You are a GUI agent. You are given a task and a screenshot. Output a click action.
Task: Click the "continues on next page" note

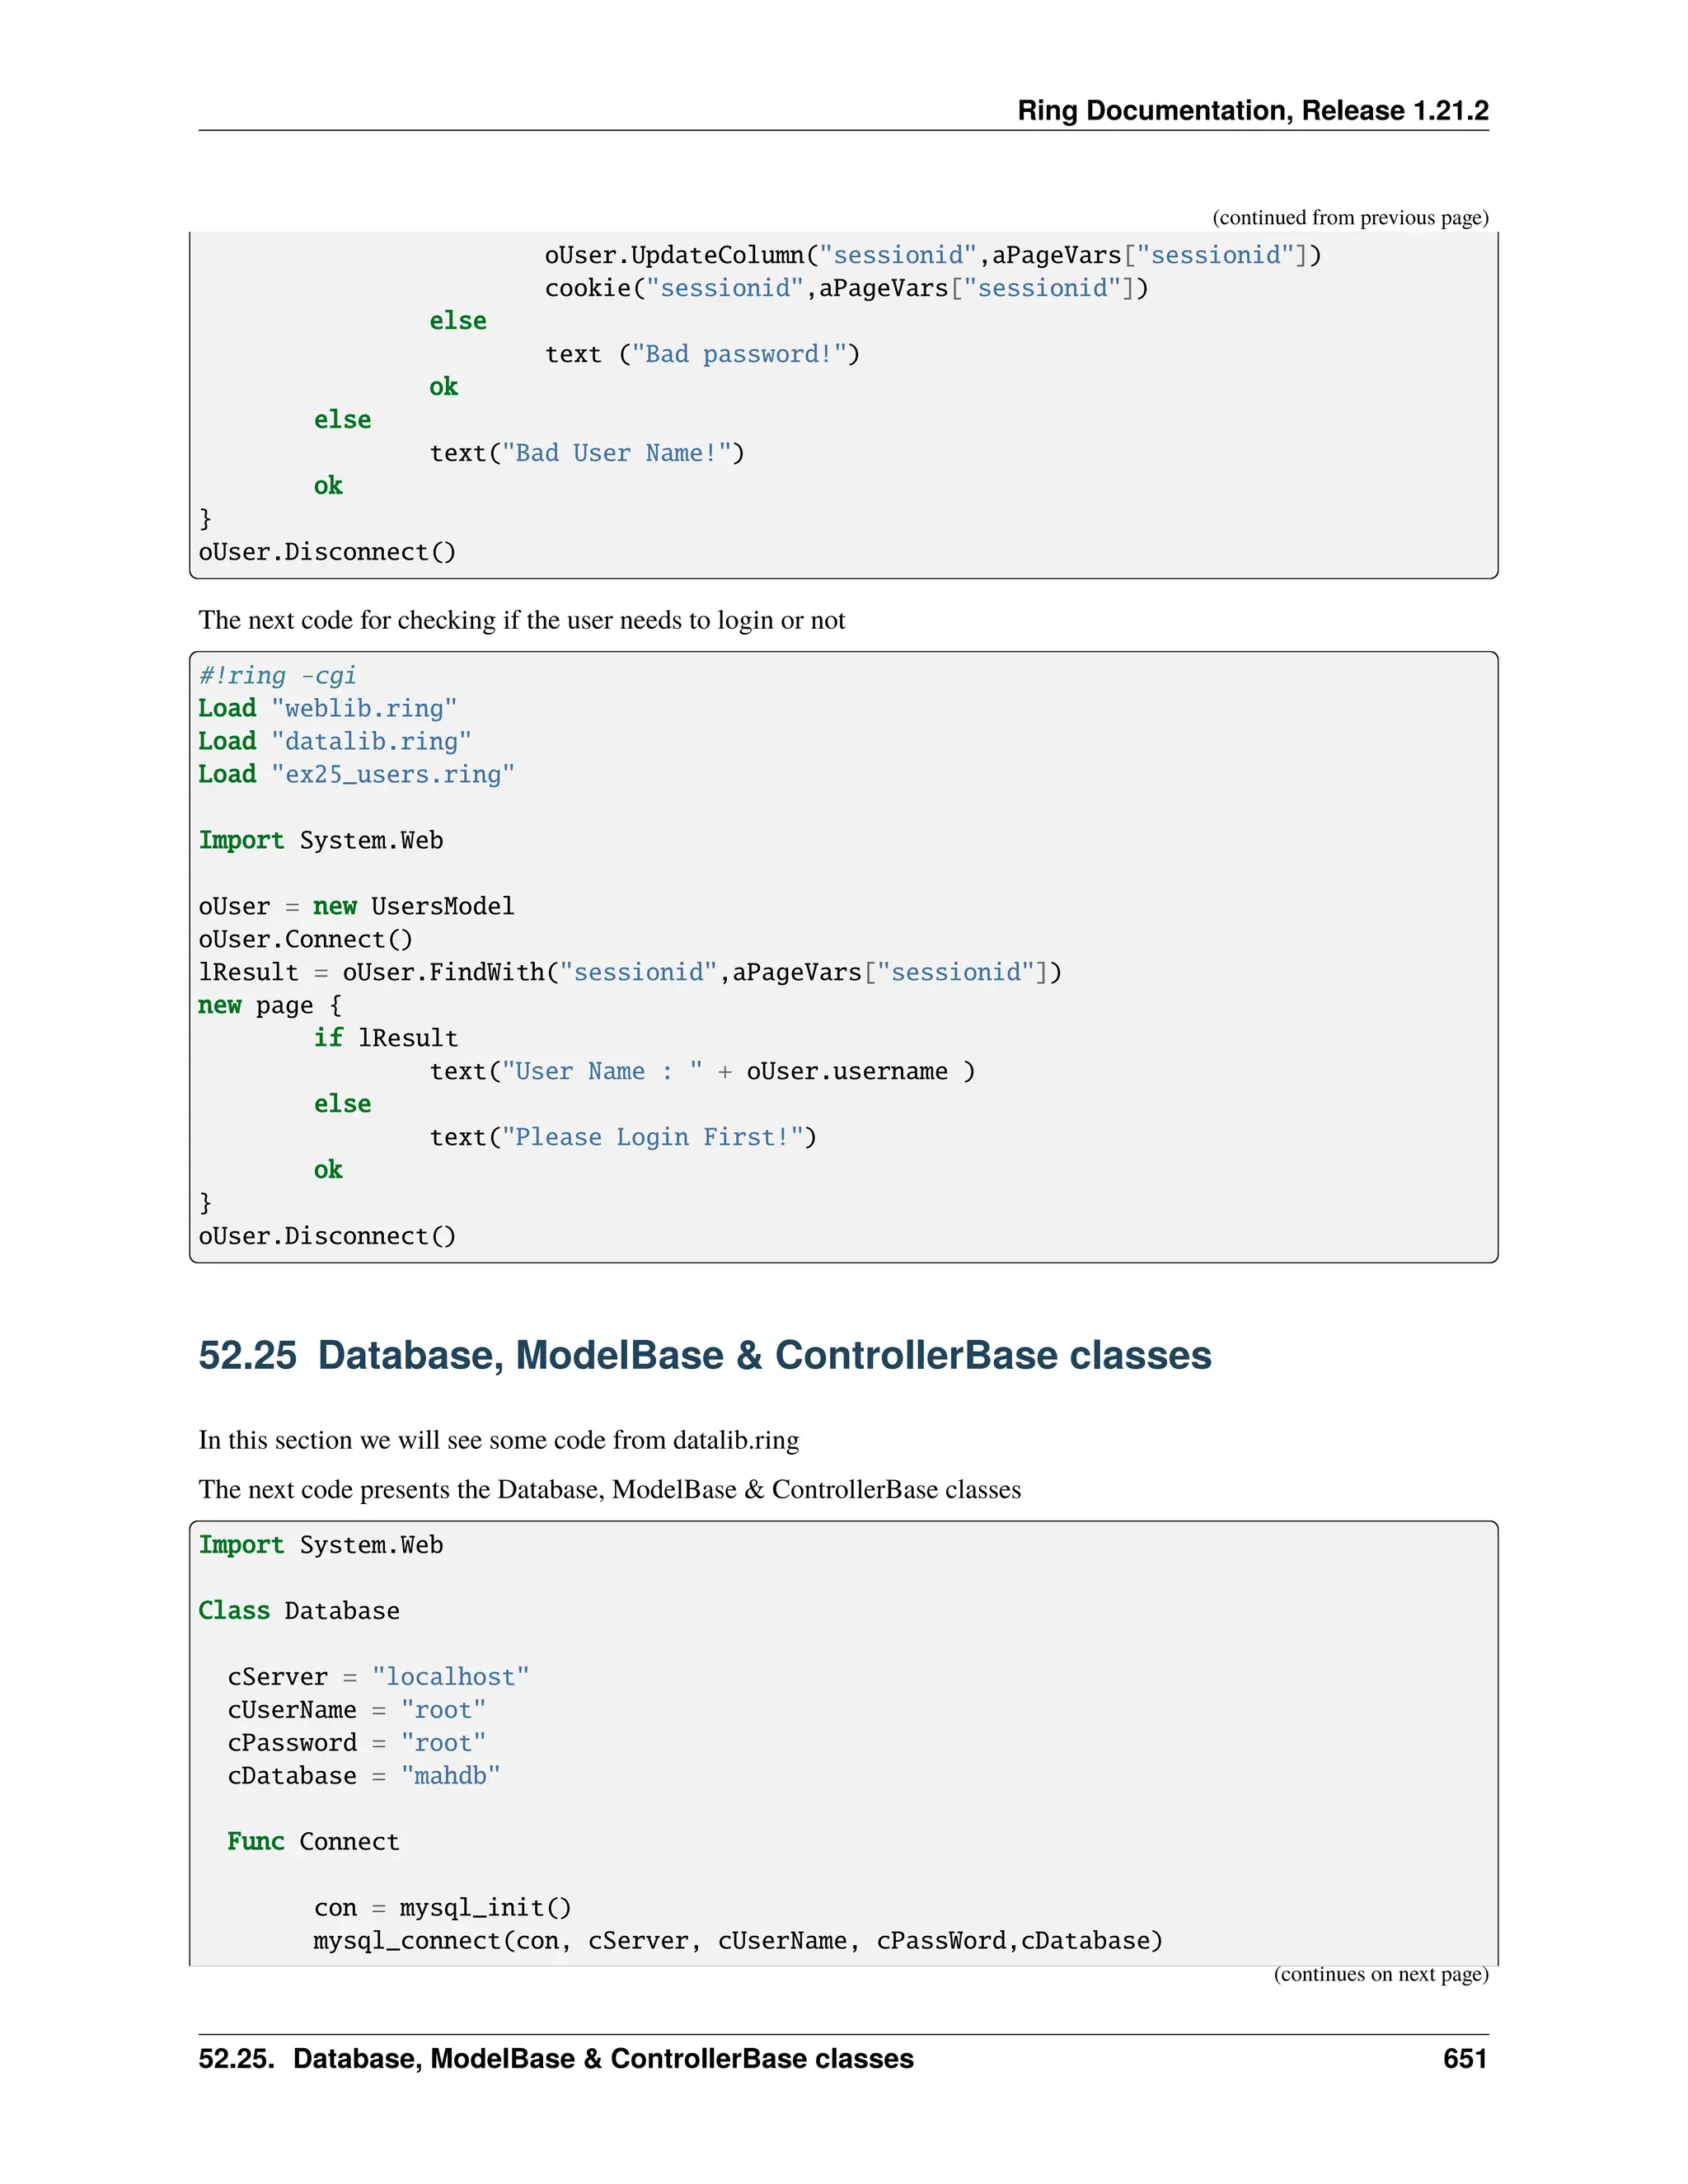click(x=1380, y=1974)
